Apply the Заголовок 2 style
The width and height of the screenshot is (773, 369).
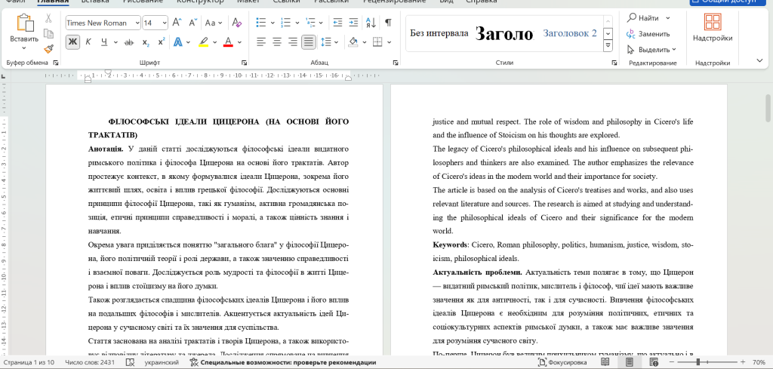point(570,33)
